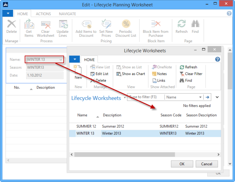Click main window up scroll arrow
Image resolution: width=235 pixels, height=182 pixels.
(x=230, y=50)
